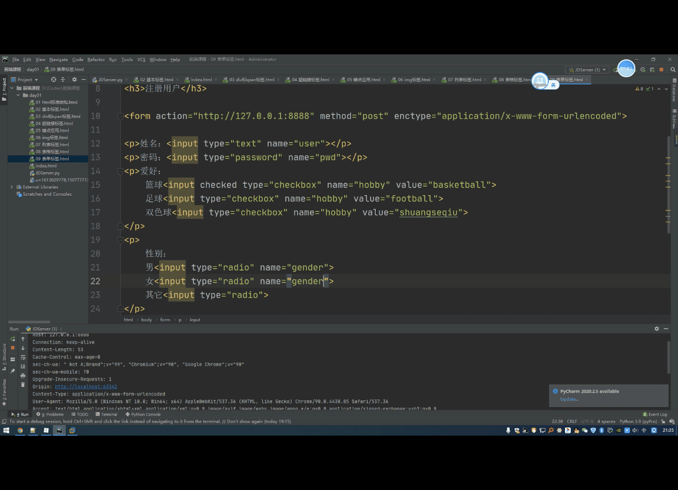Open the Refactor menu

(x=96, y=60)
